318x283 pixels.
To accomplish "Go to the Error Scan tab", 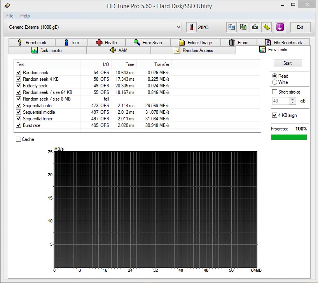I will click(148, 43).
